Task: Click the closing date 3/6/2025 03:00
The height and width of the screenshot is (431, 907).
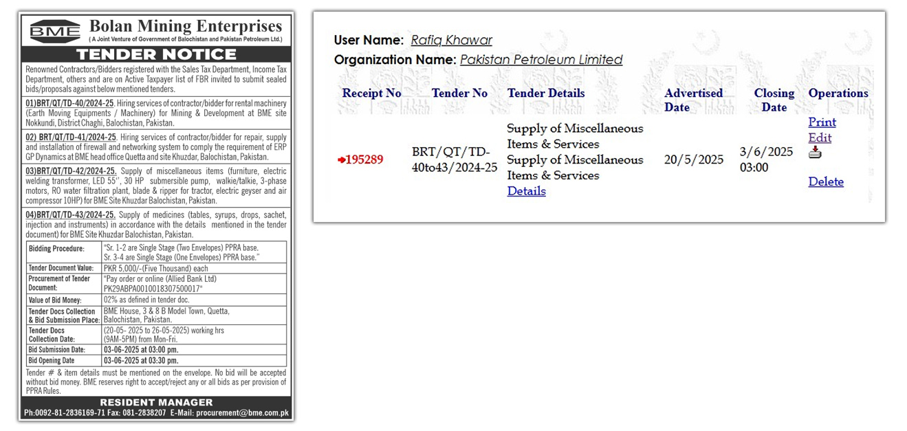Action: [x=766, y=159]
